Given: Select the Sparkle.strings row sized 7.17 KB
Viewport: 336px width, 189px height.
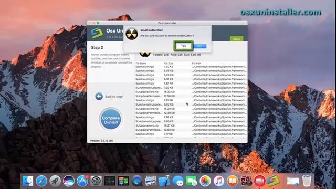Looking at the screenshot, I should [191, 134].
